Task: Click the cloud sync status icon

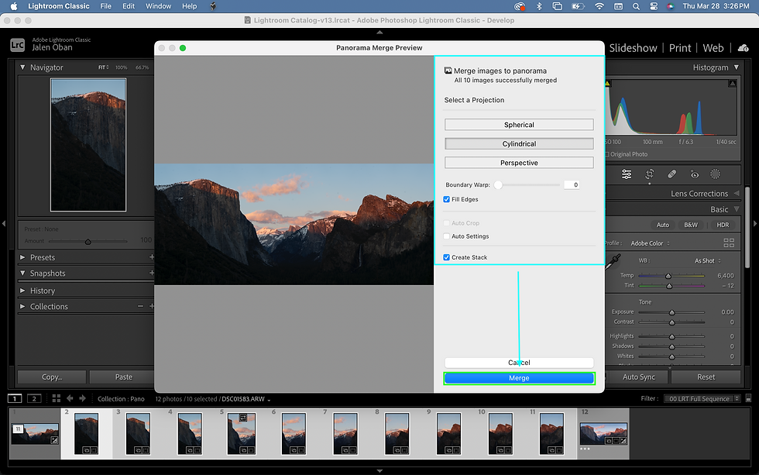Action: point(743,48)
